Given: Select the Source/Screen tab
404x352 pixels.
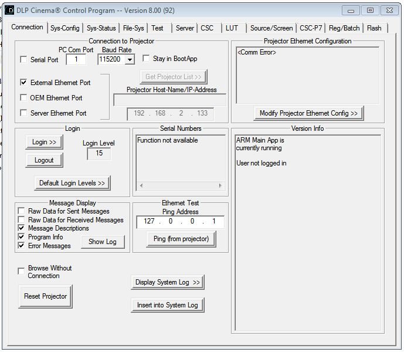Looking at the screenshot, I should [271, 28].
